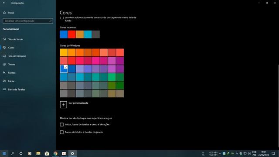279x157 pixels.
Task: Pick the bright mint green Windows color
Action: click(112, 77)
